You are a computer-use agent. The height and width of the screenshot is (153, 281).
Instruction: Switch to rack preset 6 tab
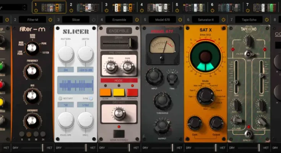(x=229, y=7)
